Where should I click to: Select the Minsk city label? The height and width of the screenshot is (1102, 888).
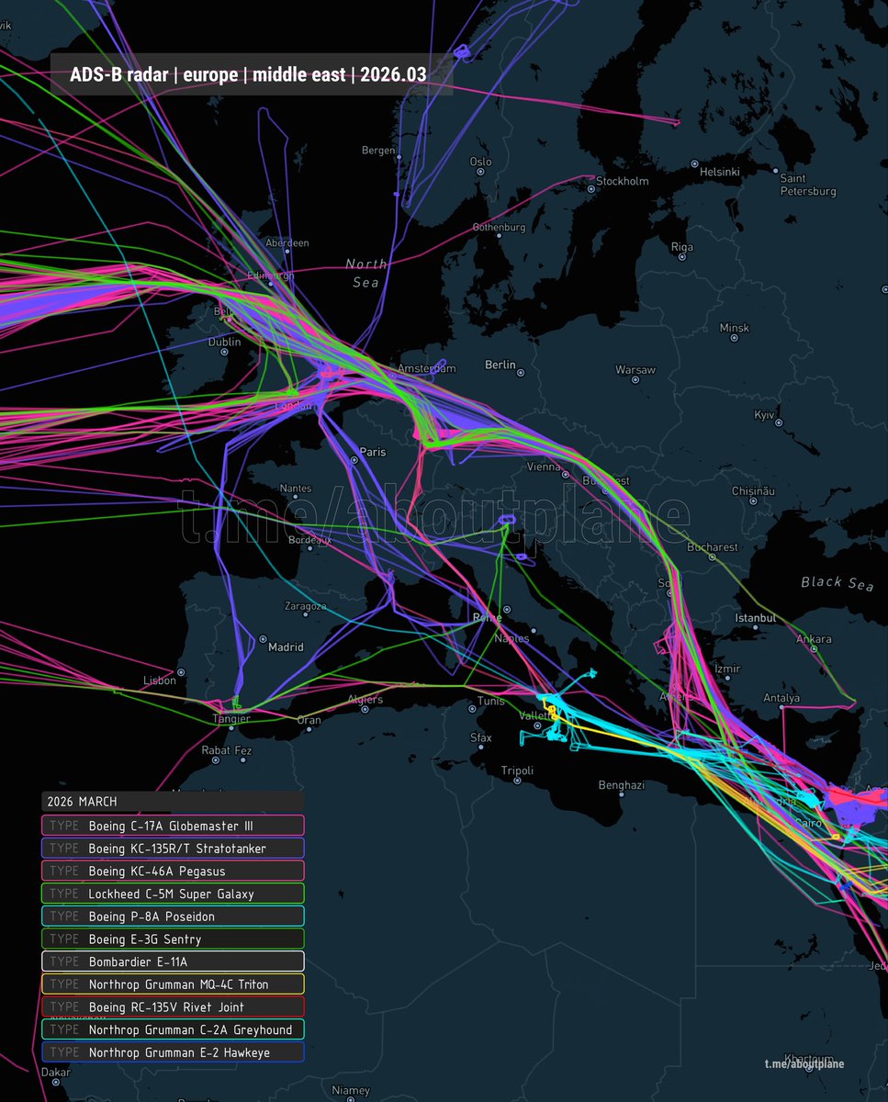point(735,328)
